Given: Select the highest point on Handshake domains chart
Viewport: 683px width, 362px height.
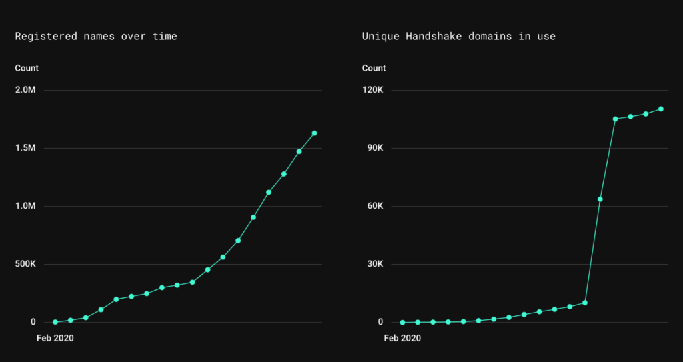Looking at the screenshot, I should (x=661, y=109).
